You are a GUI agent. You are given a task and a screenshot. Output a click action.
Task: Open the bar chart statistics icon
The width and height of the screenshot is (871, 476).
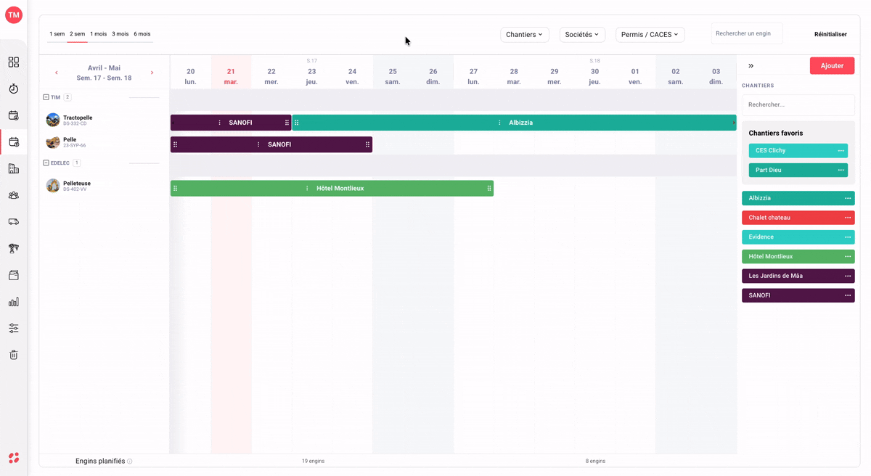(x=13, y=302)
